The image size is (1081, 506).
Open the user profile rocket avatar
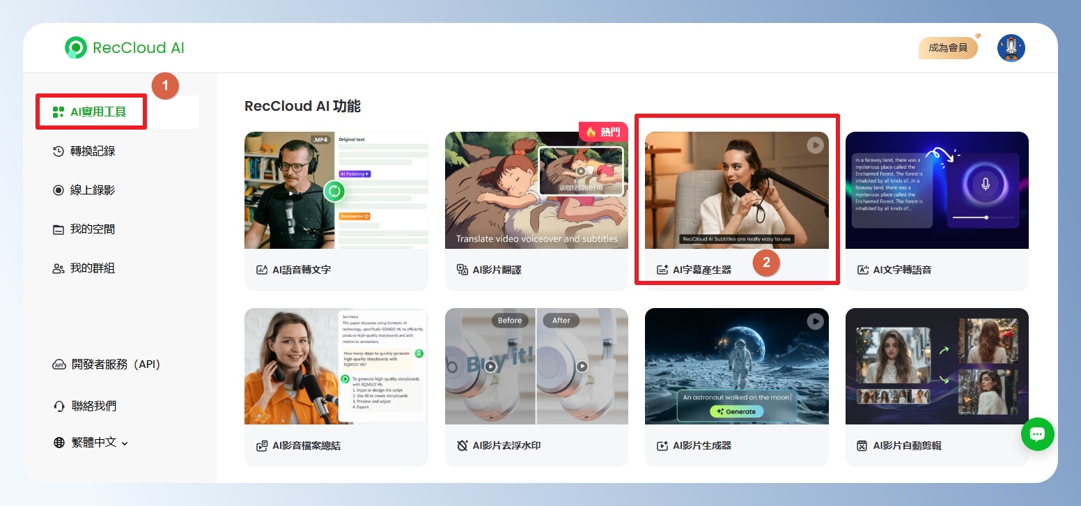click(1011, 48)
